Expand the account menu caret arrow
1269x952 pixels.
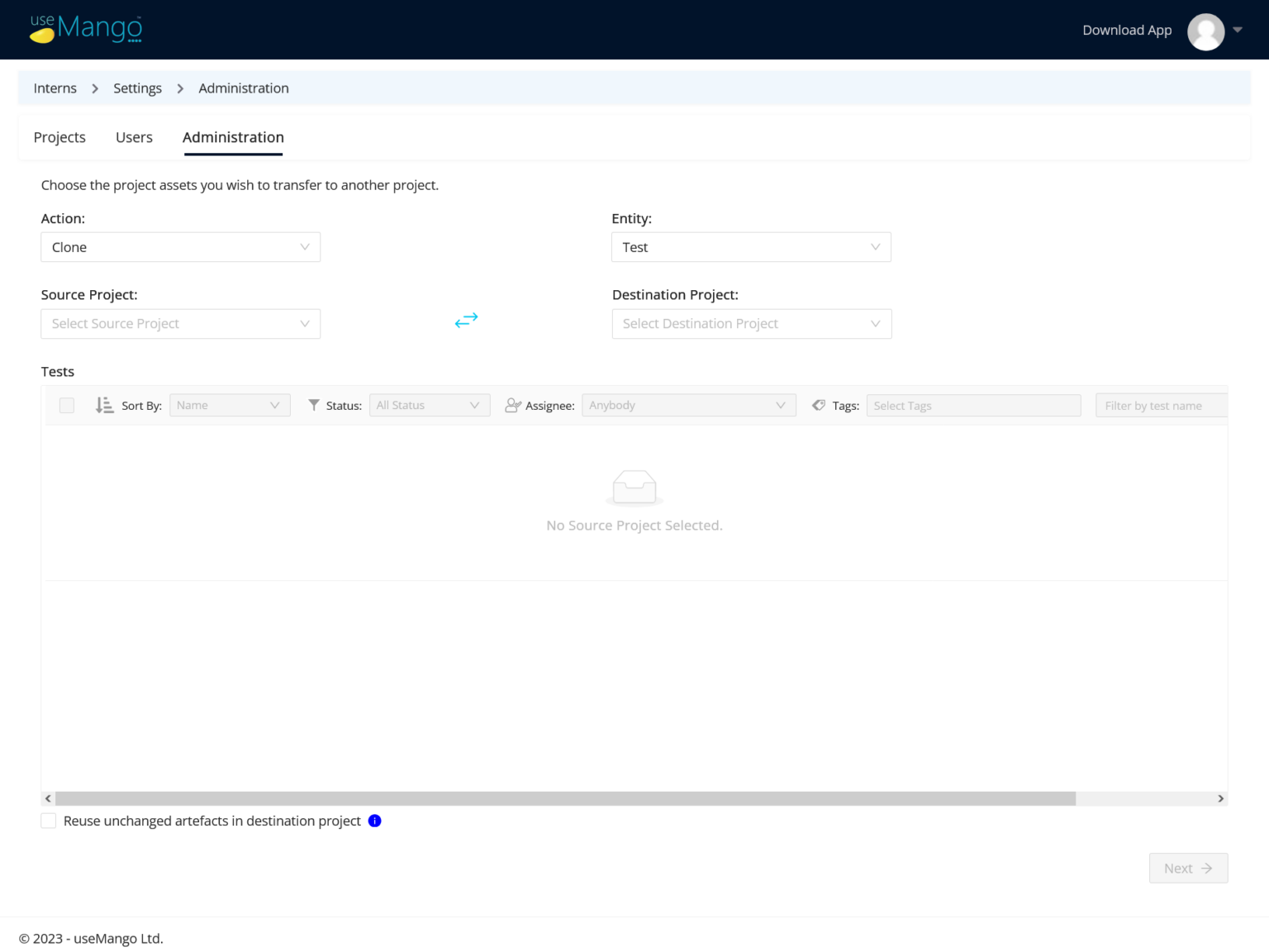point(1238,30)
